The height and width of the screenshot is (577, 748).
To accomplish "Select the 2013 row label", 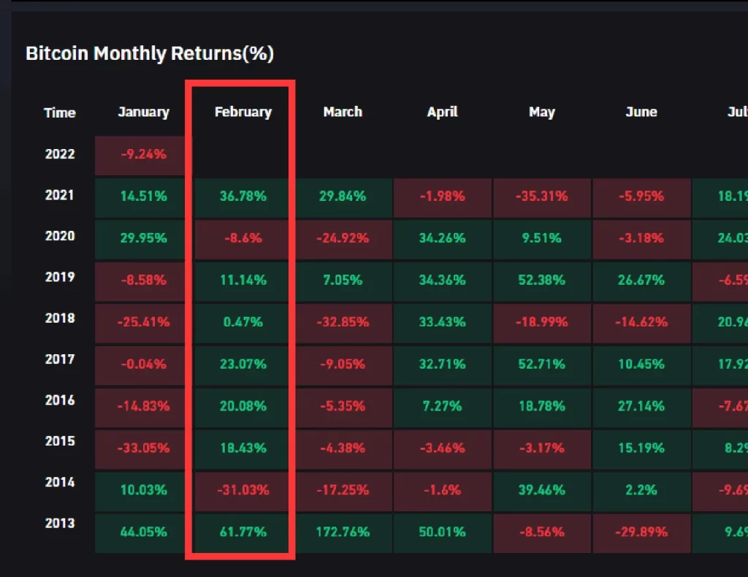I will pos(60,523).
